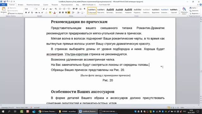Activate Формат по образцу painter
The image size is (202, 114).
[x=15, y=13]
